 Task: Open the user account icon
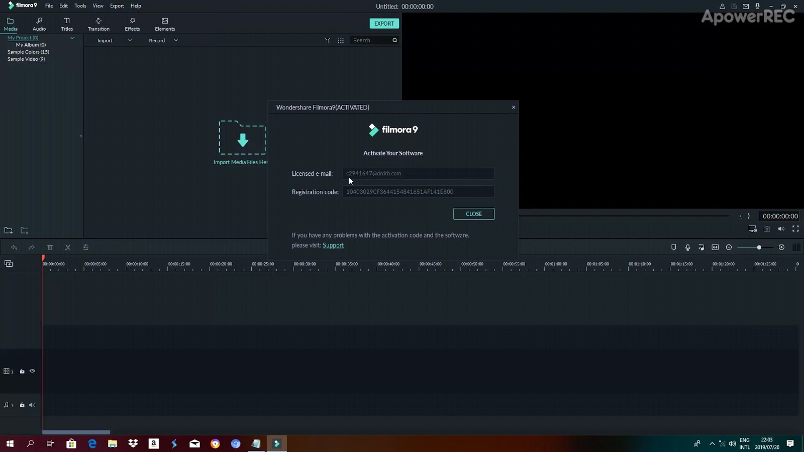pyautogui.click(x=722, y=7)
